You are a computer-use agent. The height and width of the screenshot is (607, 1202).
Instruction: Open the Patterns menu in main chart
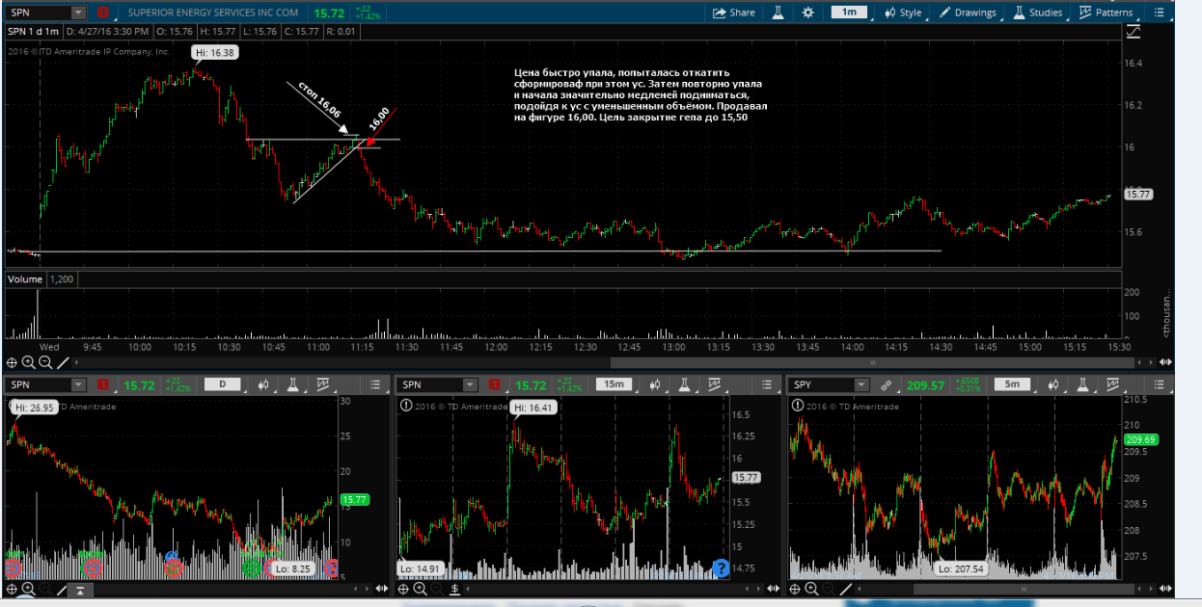tap(1106, 13)
